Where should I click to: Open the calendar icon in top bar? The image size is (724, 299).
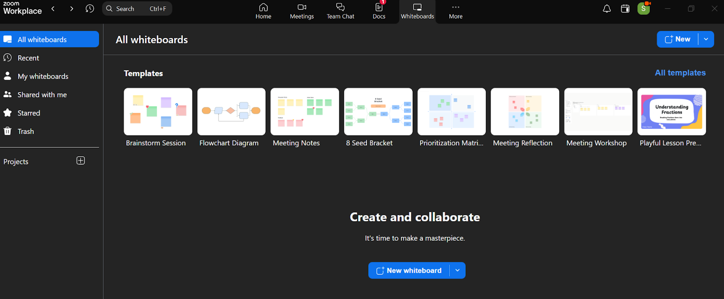(x=625, y=9)
